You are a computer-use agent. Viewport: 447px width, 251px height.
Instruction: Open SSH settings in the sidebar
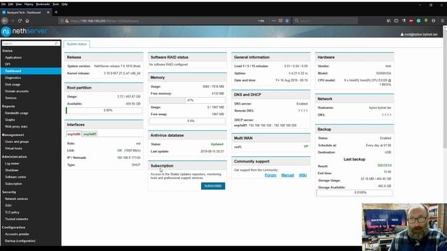pos(8,206)
